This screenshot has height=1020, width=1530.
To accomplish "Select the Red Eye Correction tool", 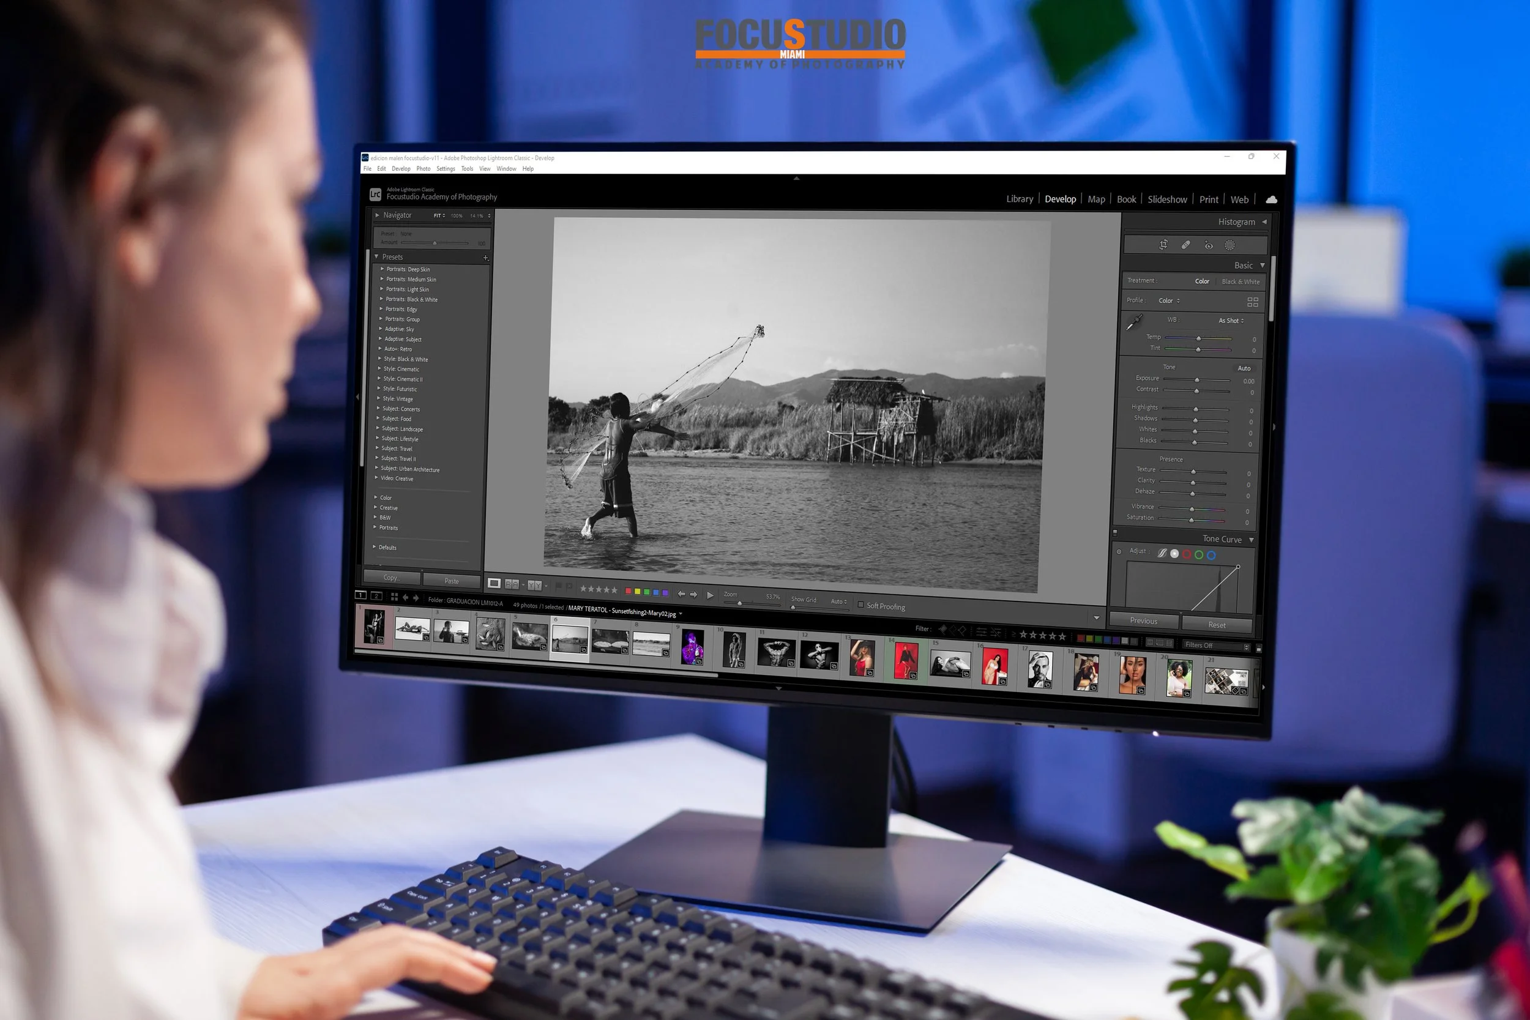I will coord(1208,245).
